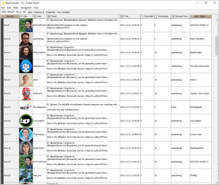This screenshot has width=219, height=185.
Task: Click the User image column header
Action: point(26,16)
